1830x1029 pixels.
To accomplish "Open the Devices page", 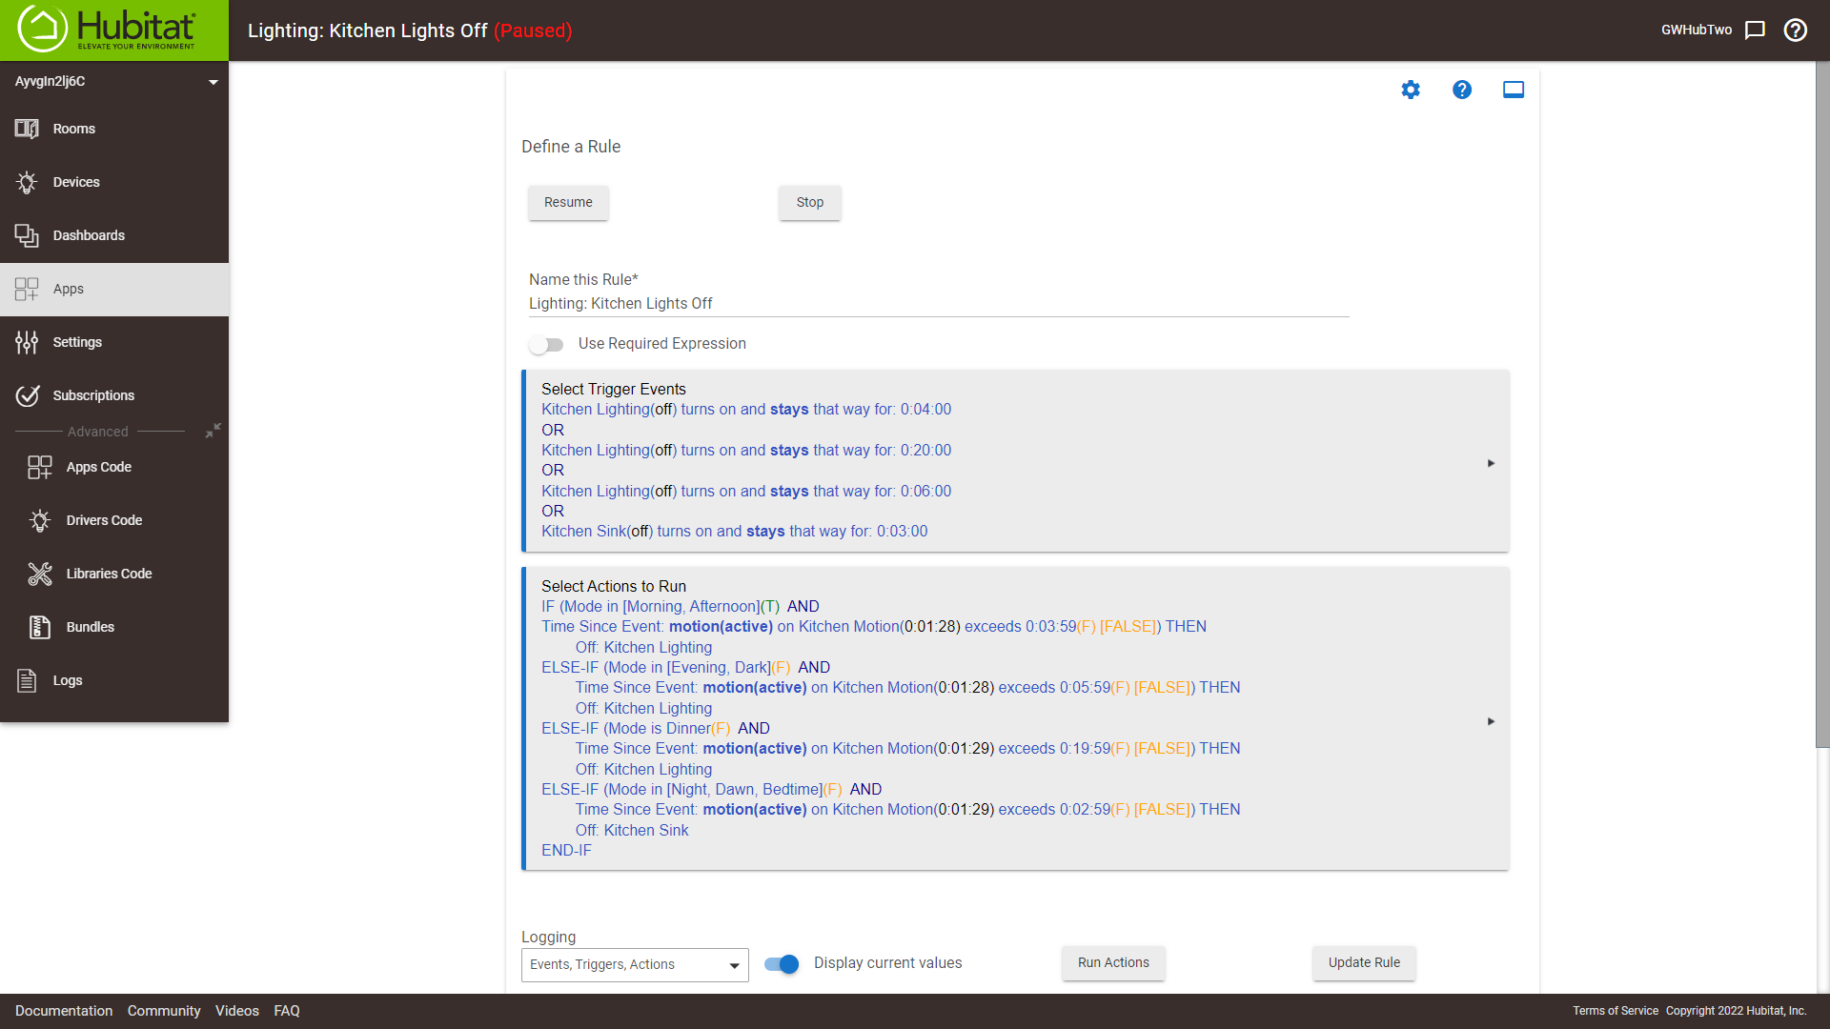I will coord(77,182).
